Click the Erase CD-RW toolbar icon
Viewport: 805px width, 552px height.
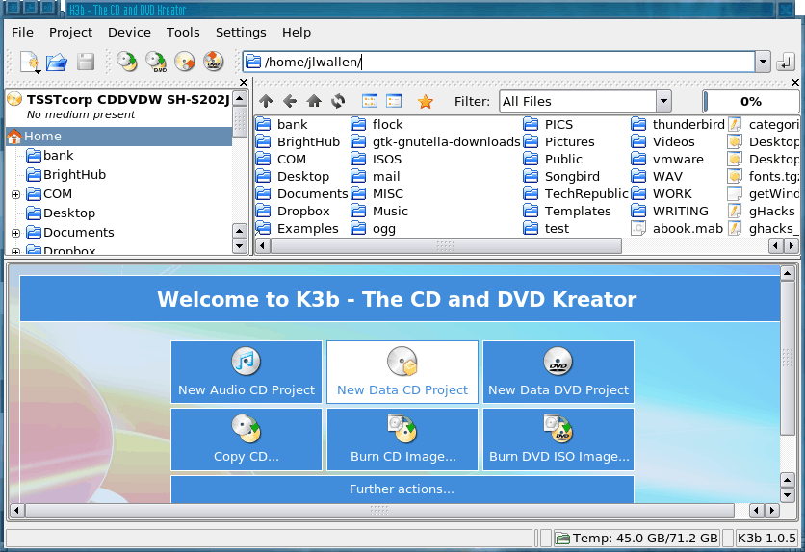pyautogui.click(x=185, y=62)
